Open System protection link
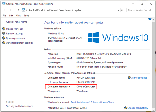Viewport: 156px width, 112px height. (x=15, y=38)
